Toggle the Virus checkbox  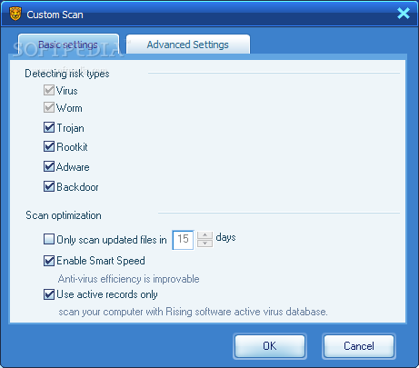click(x=49, y=90)
